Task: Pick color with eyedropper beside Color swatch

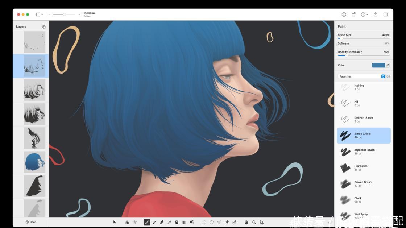Action: tap(388, 65)
